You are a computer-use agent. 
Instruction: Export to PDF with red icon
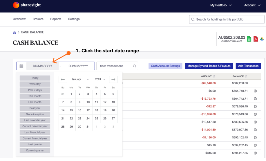point(256,39)
